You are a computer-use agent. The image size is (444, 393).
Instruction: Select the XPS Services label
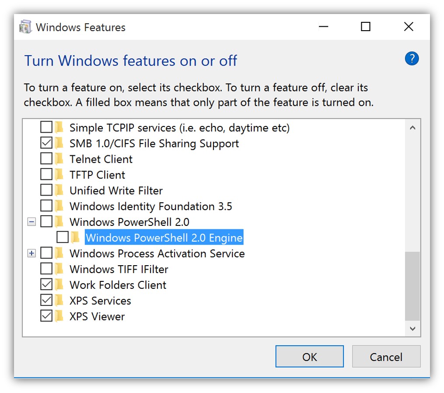coord(100,300)
